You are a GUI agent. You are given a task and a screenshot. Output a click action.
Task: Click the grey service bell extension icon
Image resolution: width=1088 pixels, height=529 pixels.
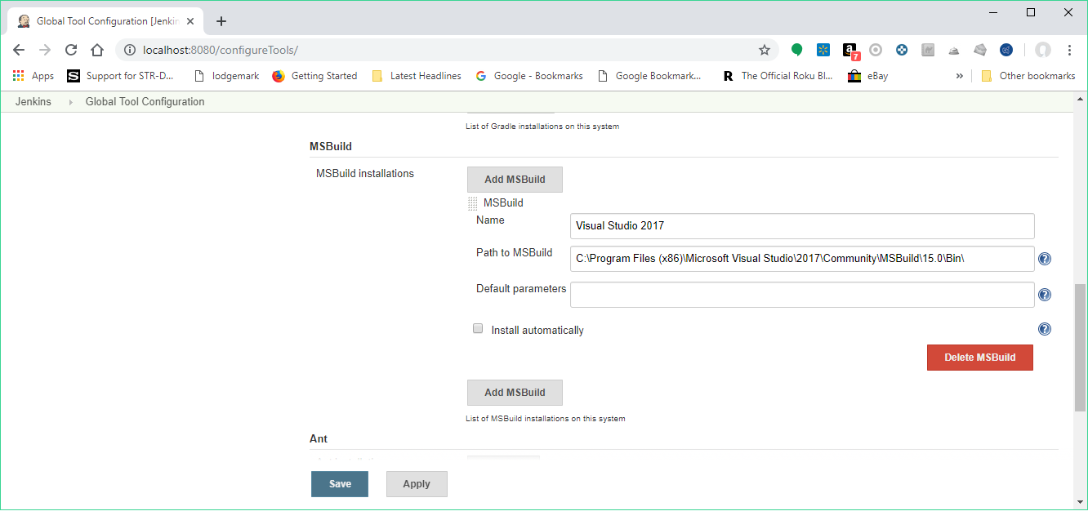pyautogui.click(x=954, y=51)
